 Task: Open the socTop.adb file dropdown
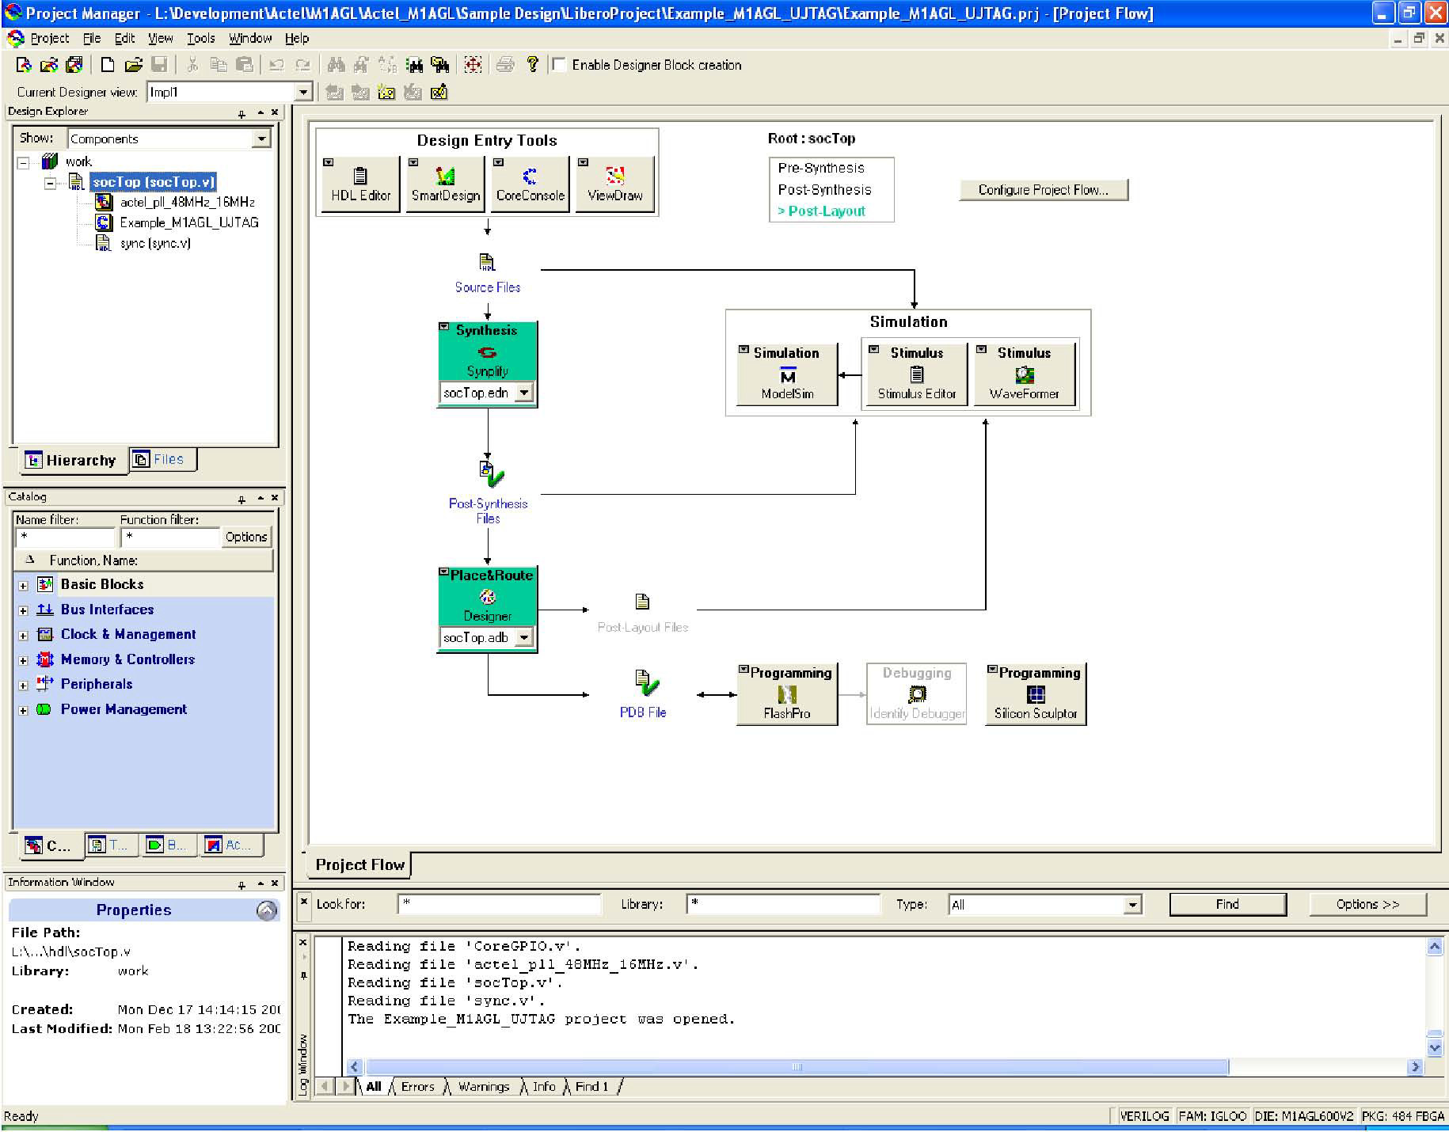523,638
